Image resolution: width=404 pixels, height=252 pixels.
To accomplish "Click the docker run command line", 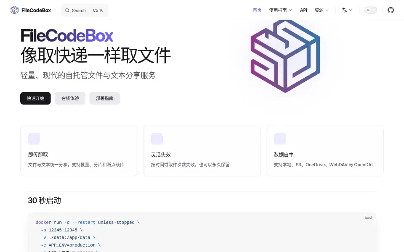I will tap(88, 223).
